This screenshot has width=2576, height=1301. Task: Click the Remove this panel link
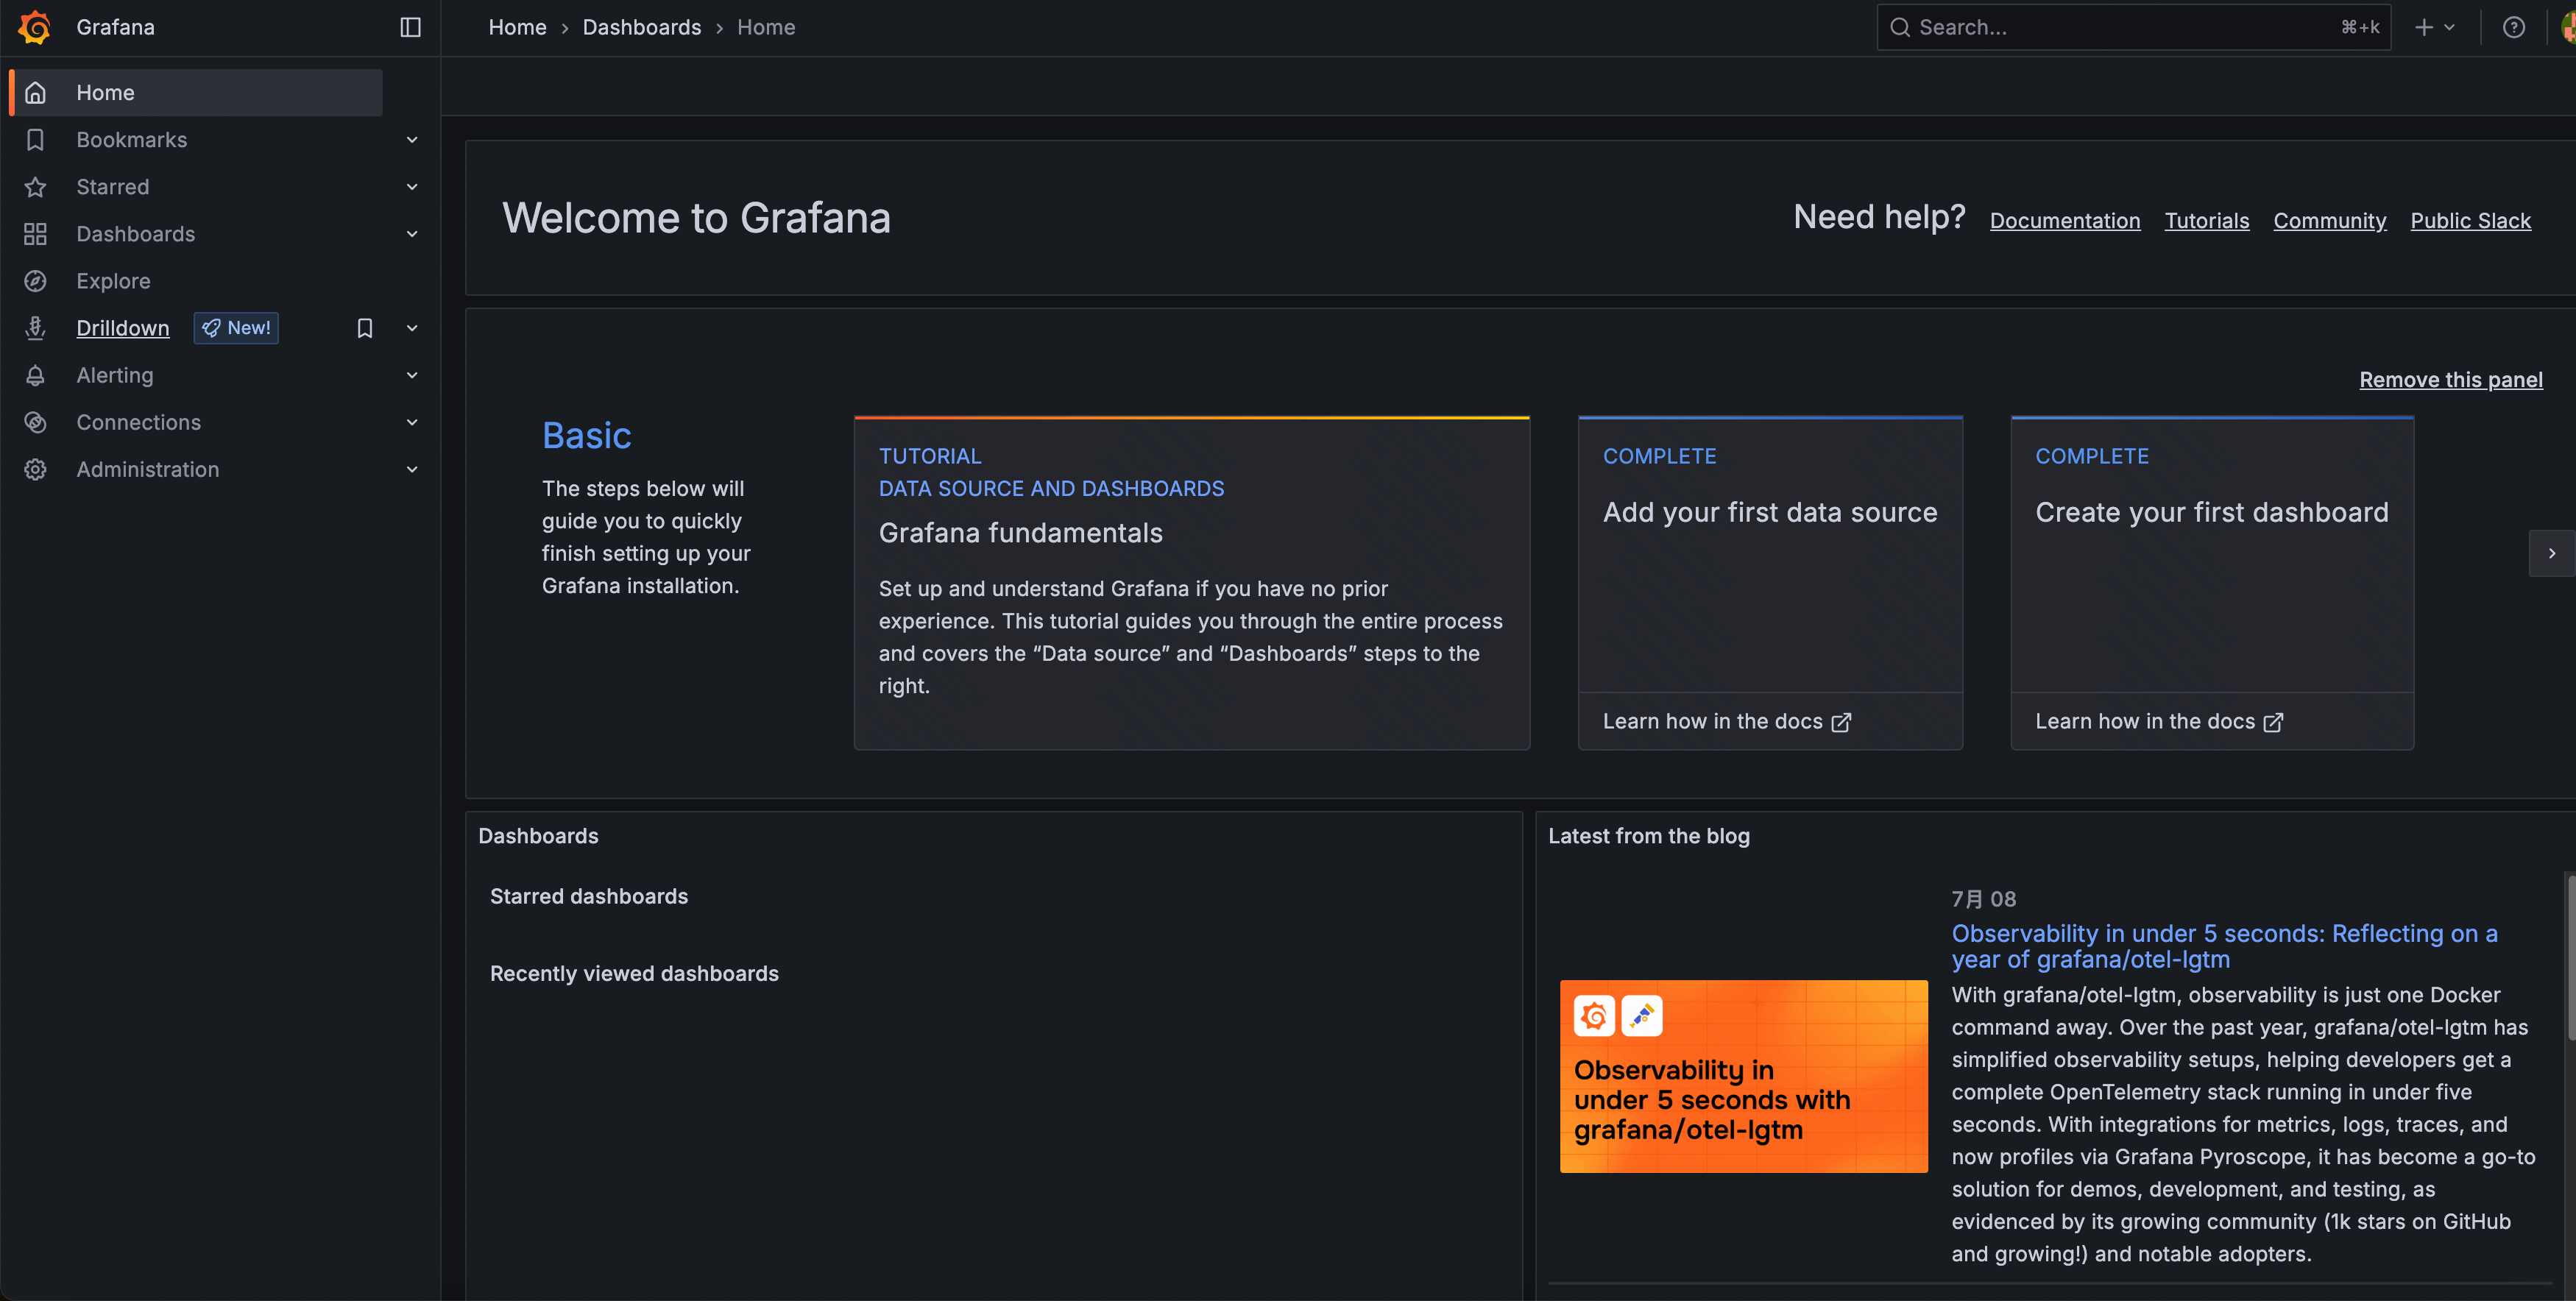(x=2450, y=379)
